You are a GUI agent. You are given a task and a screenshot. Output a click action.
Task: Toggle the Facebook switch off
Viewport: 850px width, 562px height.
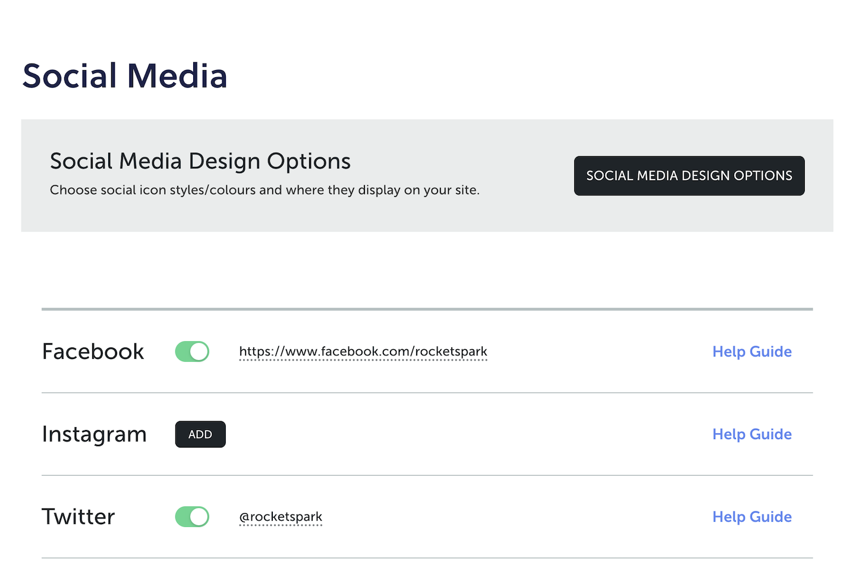[192, 352]
